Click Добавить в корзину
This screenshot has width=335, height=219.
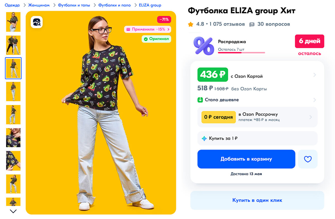tap(246, 159)
